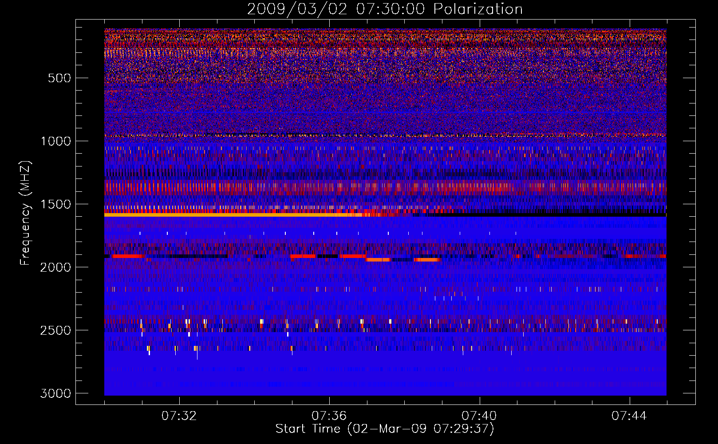Click the 07:32 time tick label
718x444 pixels.
[179, 416]
